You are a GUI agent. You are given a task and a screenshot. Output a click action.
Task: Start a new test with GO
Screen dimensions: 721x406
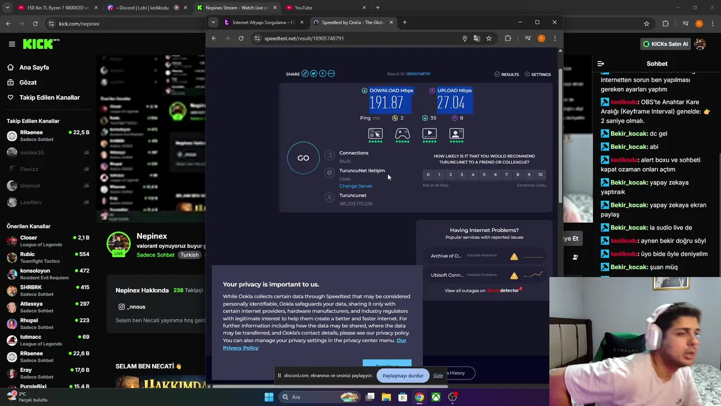[303, 158]
